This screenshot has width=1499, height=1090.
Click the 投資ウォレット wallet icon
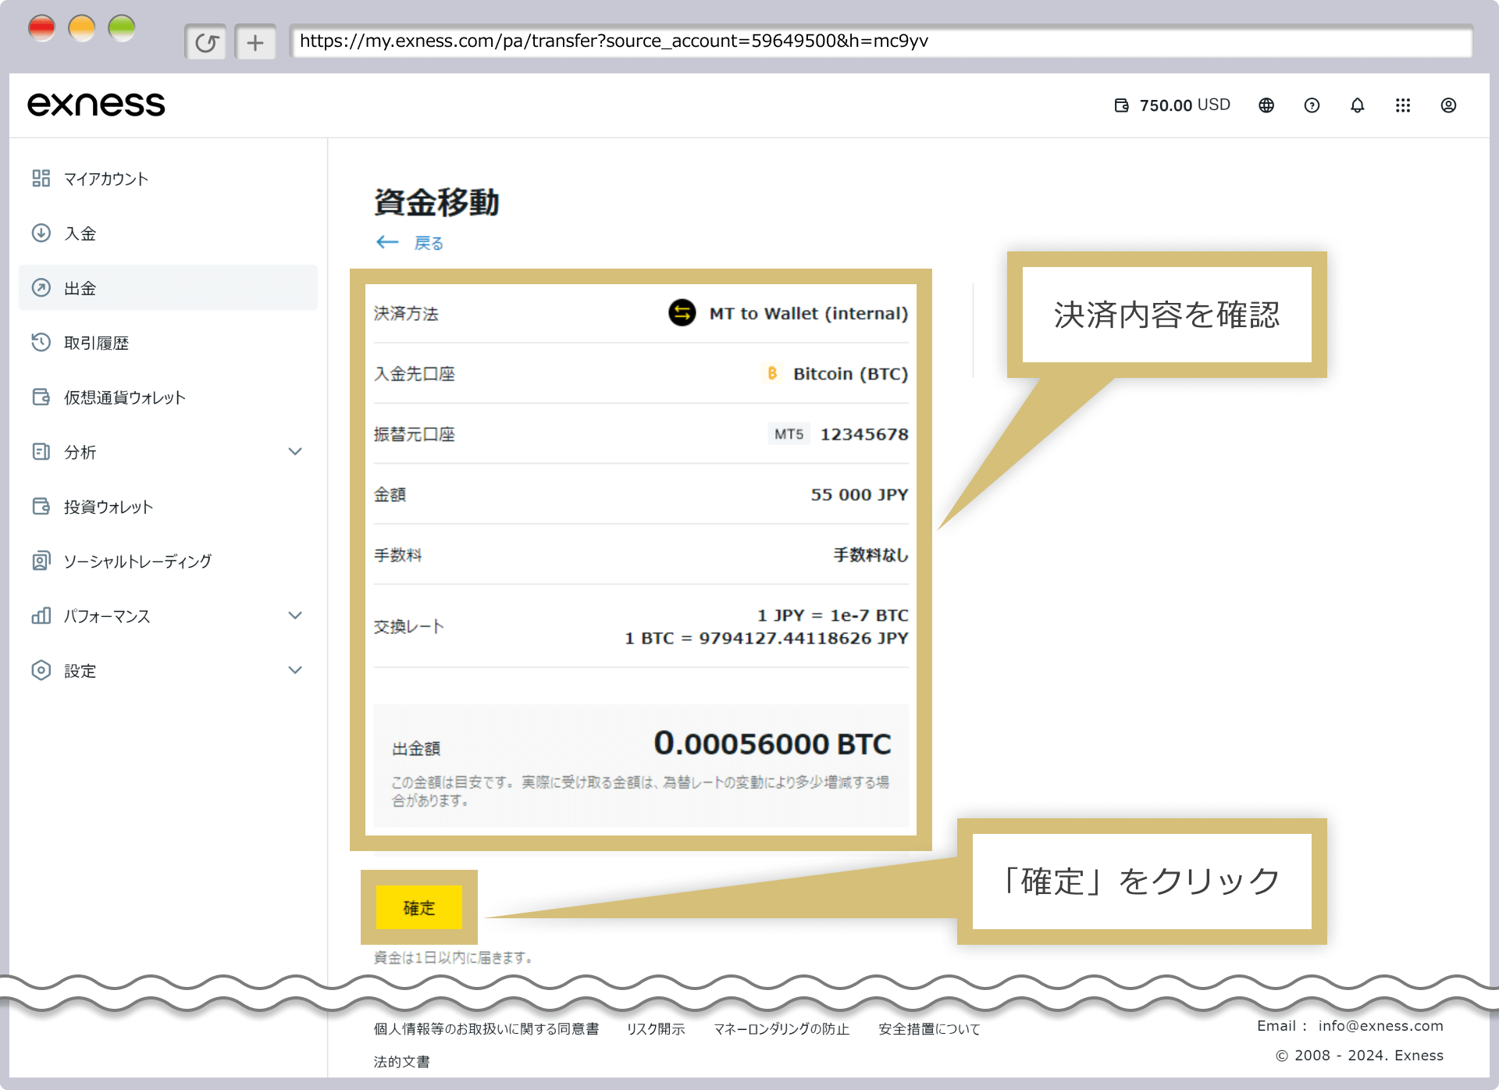[x=41, y=507]
